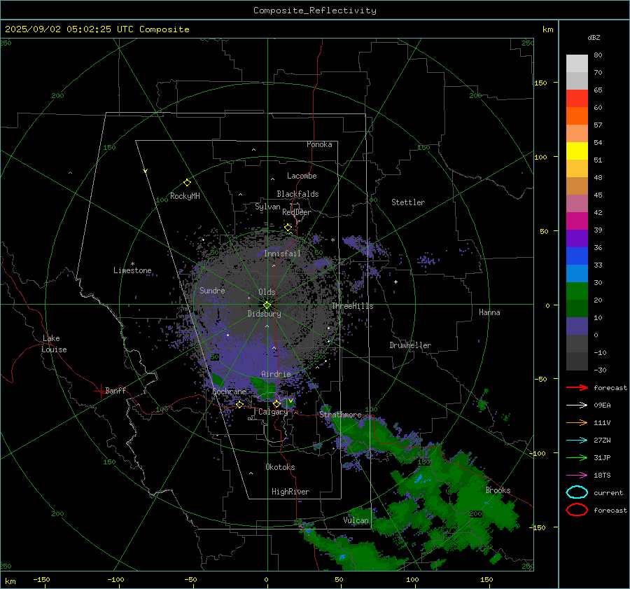The image size is (630, 589).
Task: Click the yellow radar-site diamond at Olds
Action: 267,305
